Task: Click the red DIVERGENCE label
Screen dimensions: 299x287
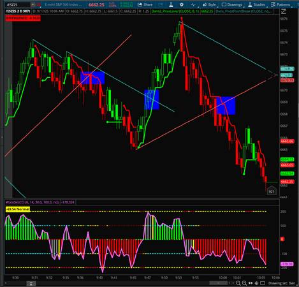Action: pyautogui.click(x=23, y=18)
